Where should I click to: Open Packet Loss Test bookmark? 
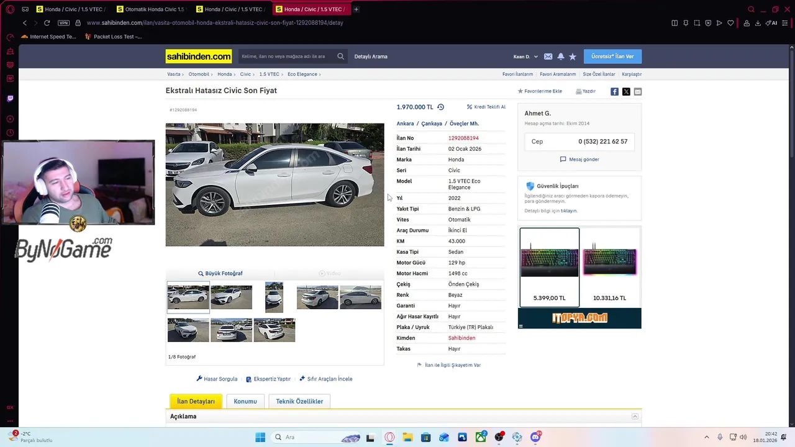pos(114,37)
